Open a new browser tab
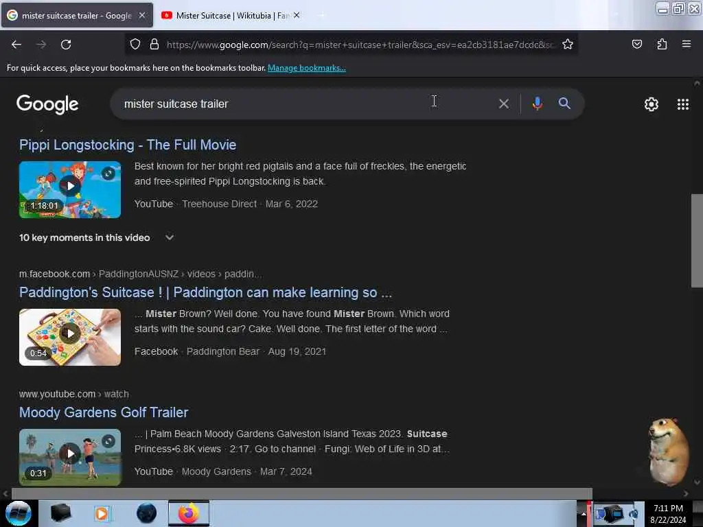The width and height of the screenshot is (703, 527). (x=322, y=15)
